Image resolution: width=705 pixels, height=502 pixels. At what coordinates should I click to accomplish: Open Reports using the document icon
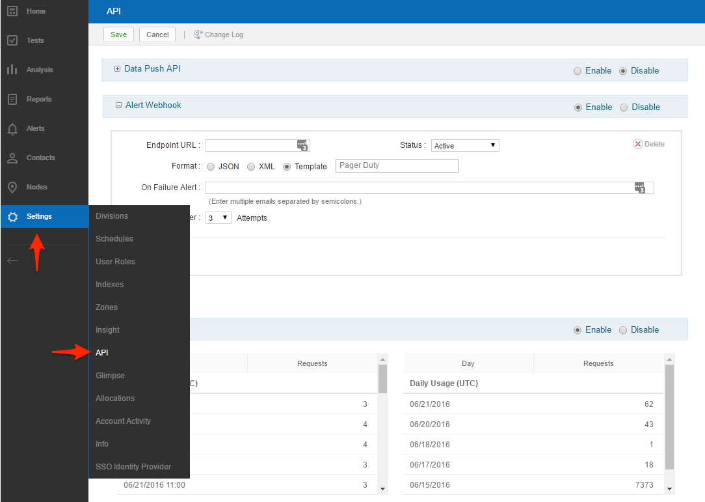(12, 99)
